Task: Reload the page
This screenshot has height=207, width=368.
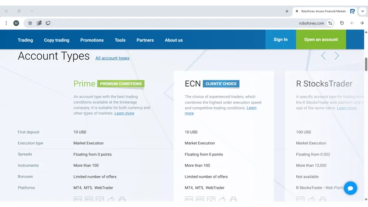Action: [x=342, y=23]
